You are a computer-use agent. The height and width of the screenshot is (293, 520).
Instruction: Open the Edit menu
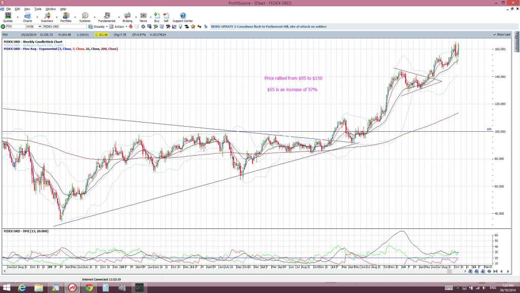point(17,9)
